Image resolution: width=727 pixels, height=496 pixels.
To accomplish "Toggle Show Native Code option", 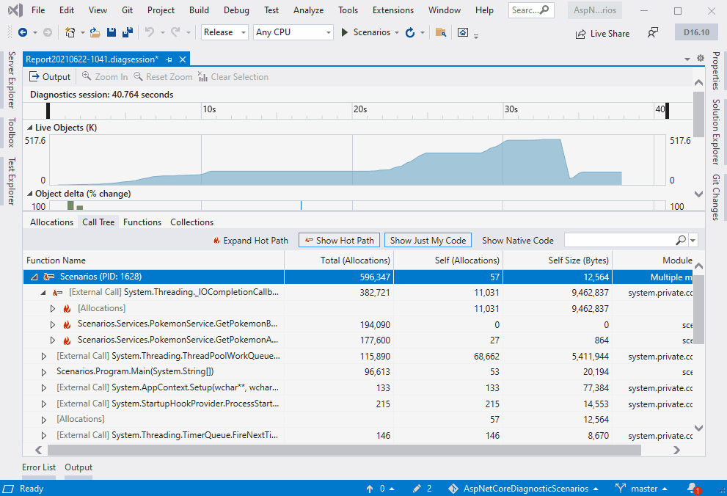I will [x=517, y=240].
